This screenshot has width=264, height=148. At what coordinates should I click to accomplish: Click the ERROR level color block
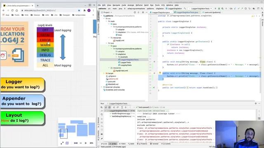pos(45,40)
